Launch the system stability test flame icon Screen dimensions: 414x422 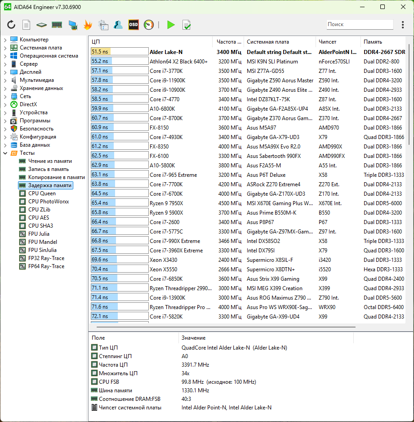(88, 25)
